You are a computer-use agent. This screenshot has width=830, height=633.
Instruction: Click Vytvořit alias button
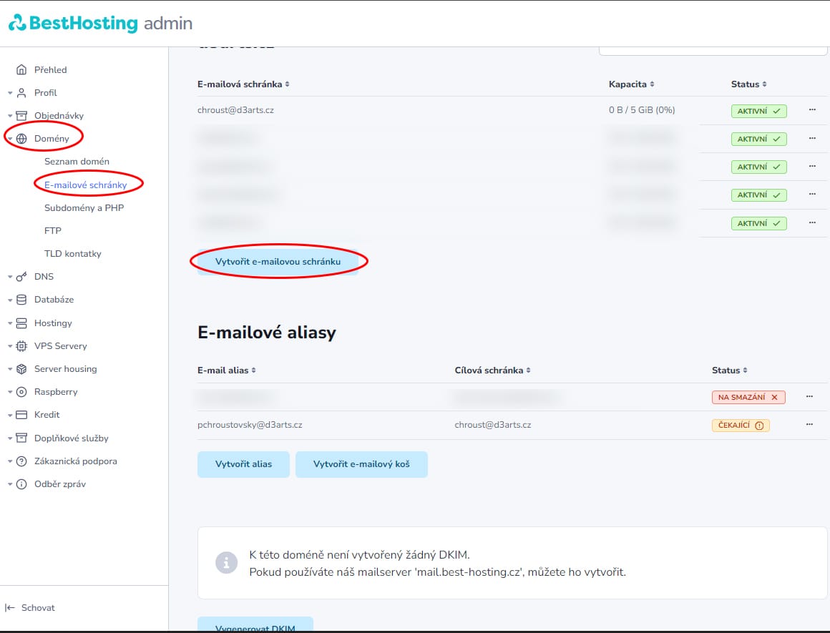(243, 464)
